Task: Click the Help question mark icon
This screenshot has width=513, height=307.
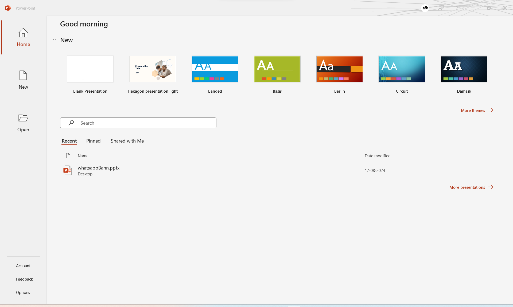Action: pos(457,8)
